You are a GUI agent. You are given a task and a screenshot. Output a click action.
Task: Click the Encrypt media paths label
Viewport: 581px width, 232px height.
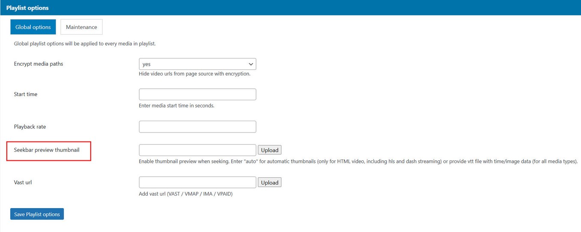[39, 64]
